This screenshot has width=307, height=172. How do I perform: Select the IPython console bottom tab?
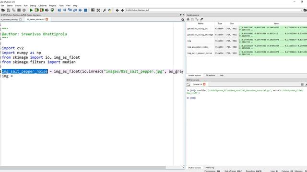(195, 168)
